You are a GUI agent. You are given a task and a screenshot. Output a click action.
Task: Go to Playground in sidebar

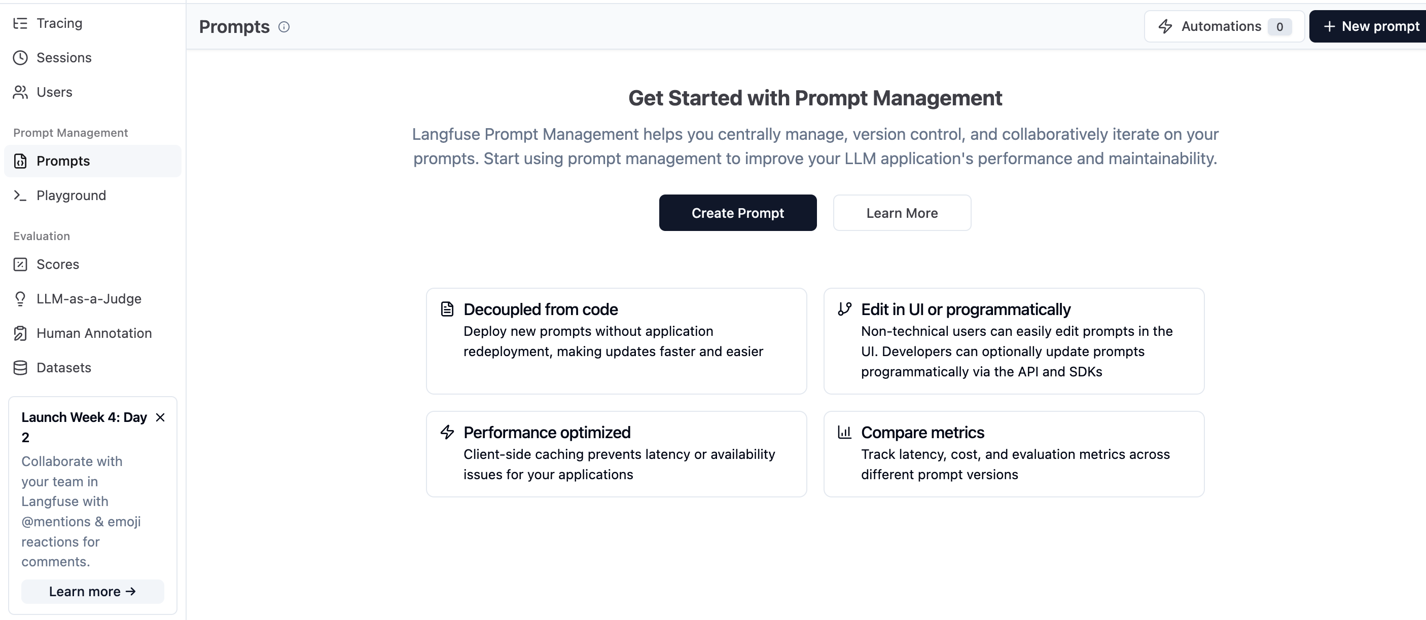71,195
